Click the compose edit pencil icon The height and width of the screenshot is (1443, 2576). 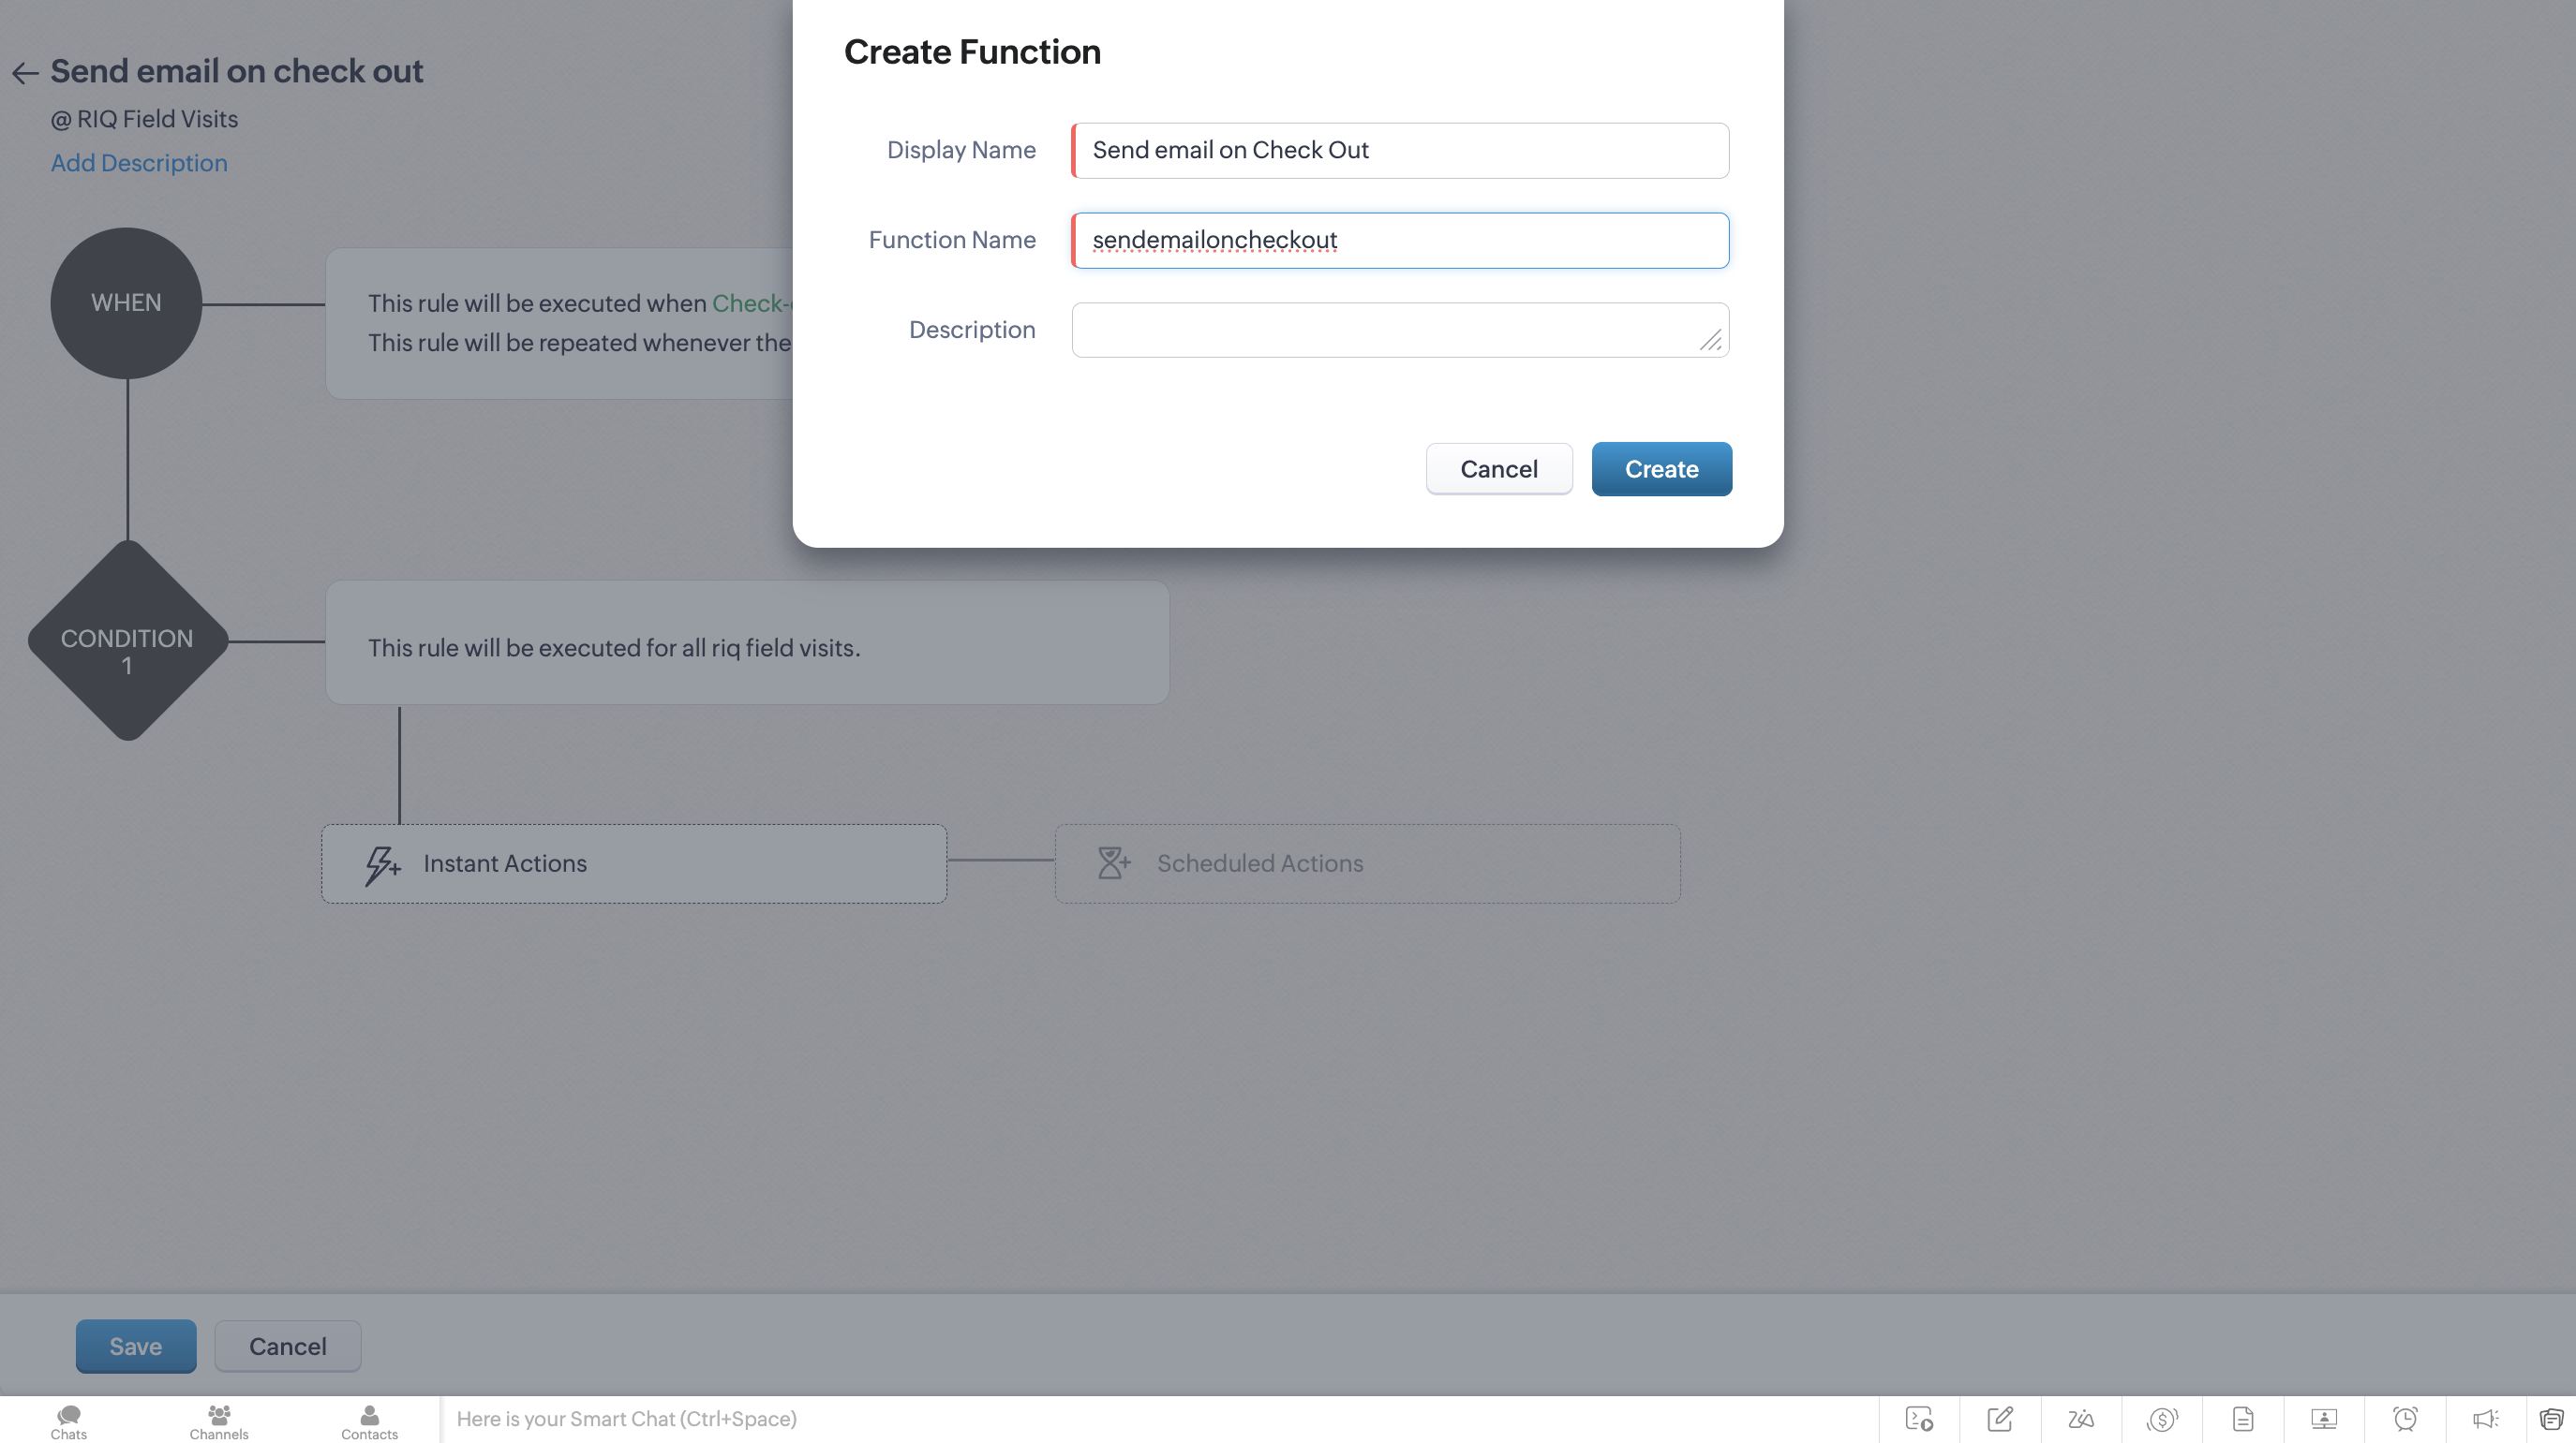2000,1419
